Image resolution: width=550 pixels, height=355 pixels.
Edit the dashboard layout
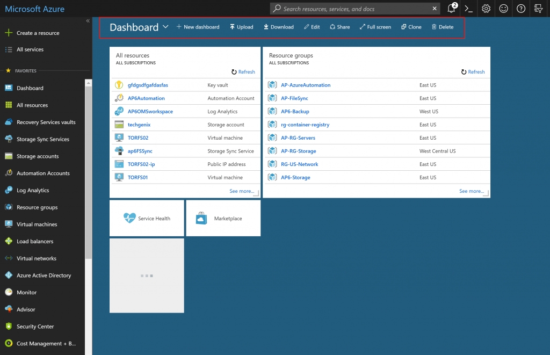[312, 27]
